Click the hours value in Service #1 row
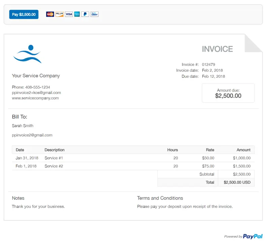This screenshot has width=268, height=248. coord(176,158)
